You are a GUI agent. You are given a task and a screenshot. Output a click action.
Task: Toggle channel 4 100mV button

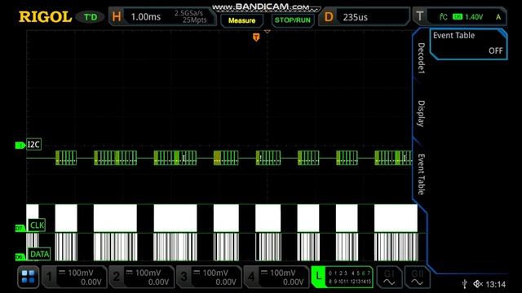tap(276, 278)
